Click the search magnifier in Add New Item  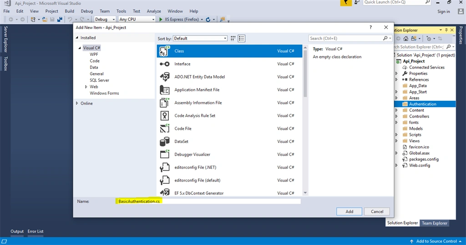coord(385,38)
